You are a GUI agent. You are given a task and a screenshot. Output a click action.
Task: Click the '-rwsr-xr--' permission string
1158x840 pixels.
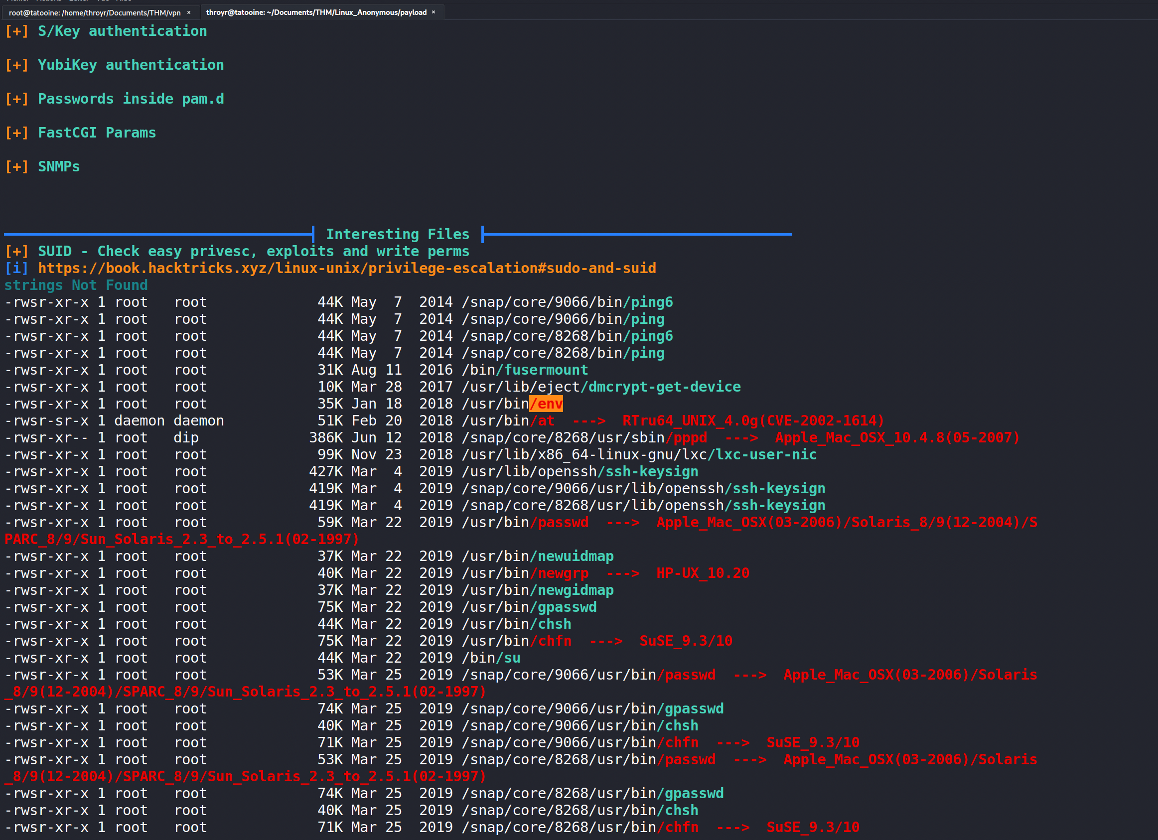tap(46, 437)
